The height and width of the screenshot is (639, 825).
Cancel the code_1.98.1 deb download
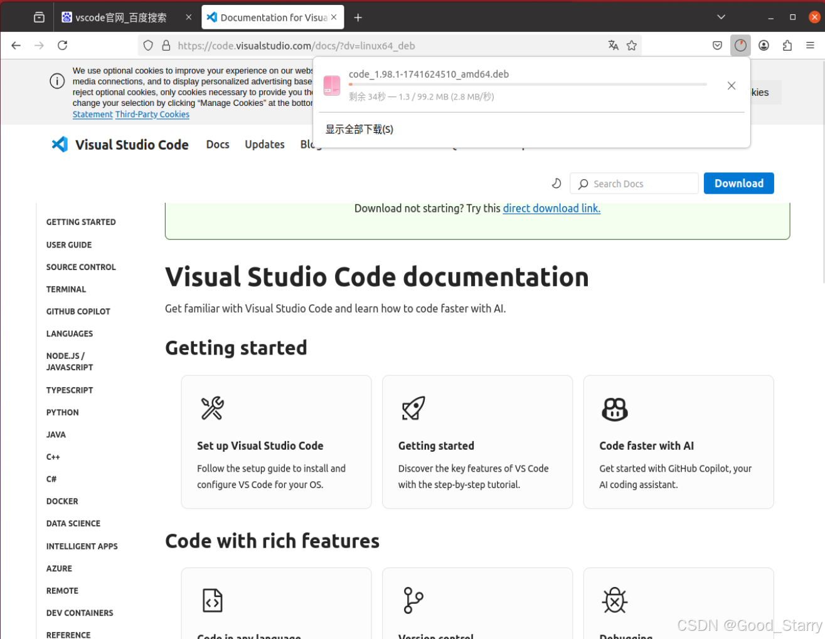click(732, 86)
